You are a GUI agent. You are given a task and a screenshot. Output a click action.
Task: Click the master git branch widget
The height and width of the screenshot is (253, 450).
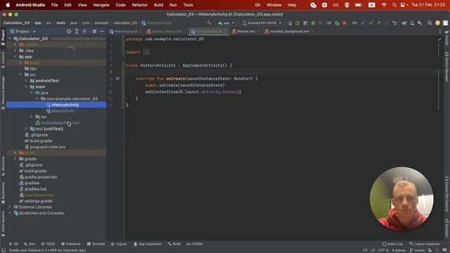pos(417,250)
